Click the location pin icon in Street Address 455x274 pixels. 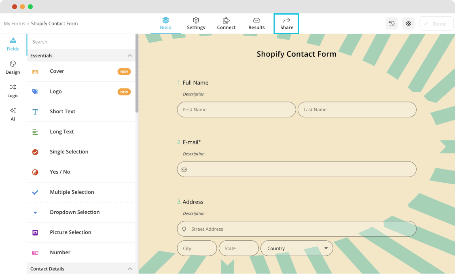pyautogui.click(x=184, y=229)
